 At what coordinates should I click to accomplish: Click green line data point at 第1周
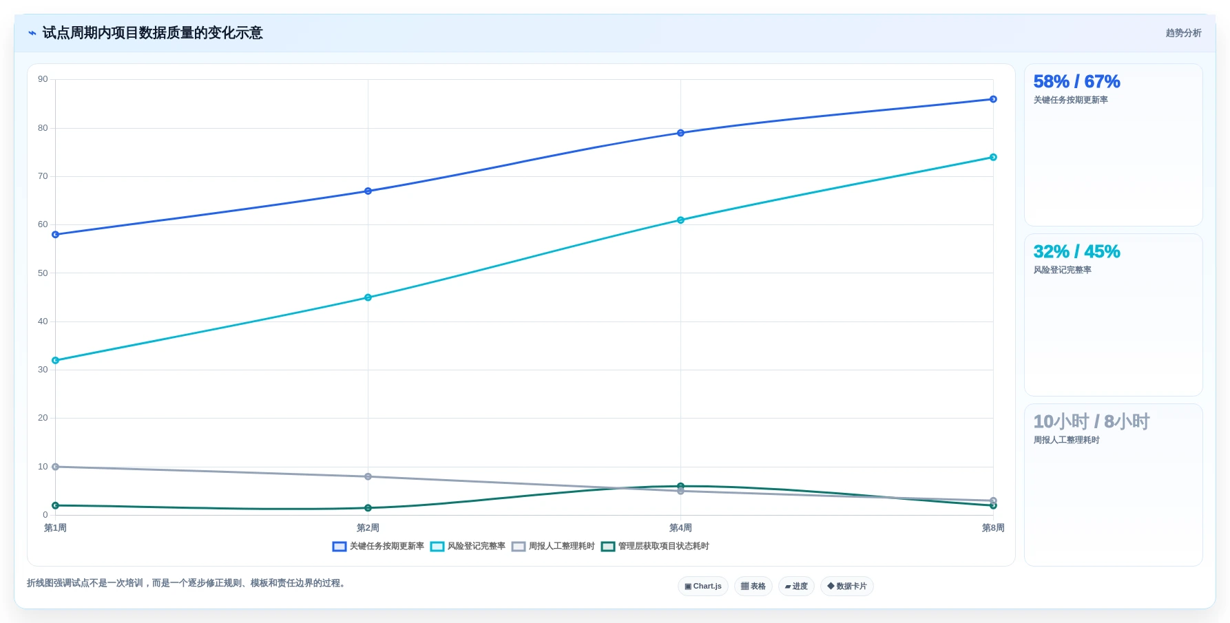[x=56, y=506]
